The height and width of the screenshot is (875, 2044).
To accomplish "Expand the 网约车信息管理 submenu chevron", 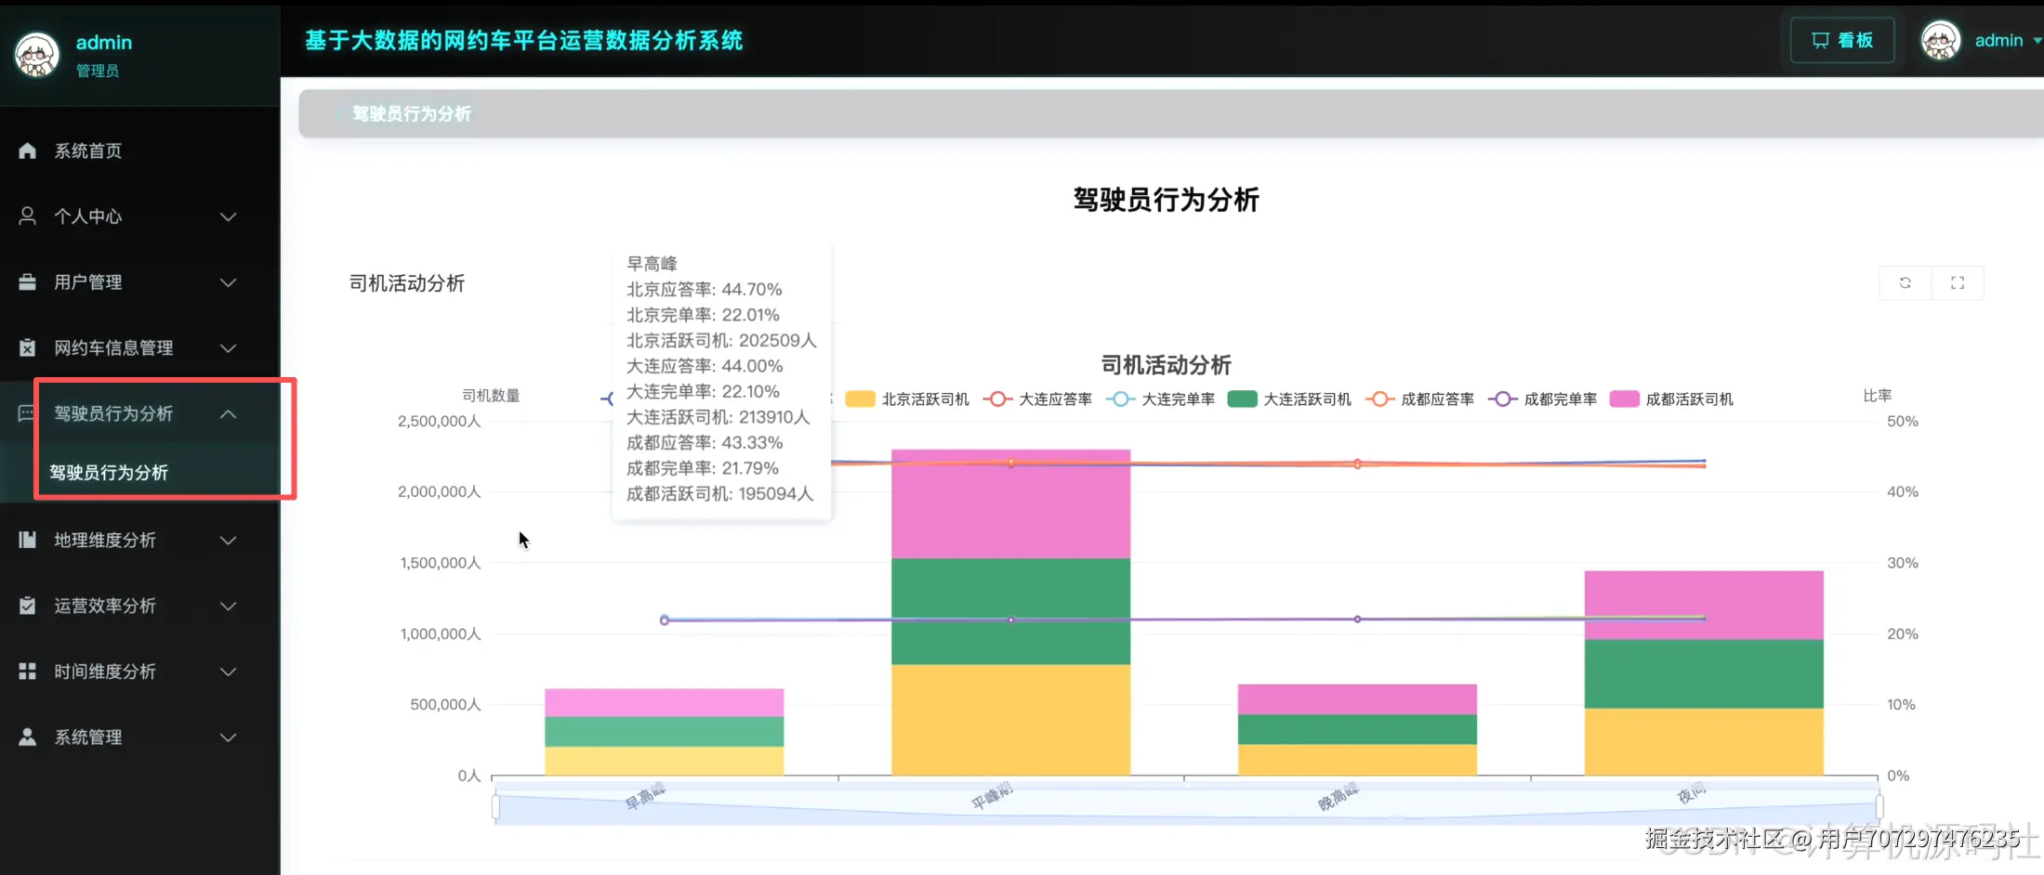I will pos(228,347).
